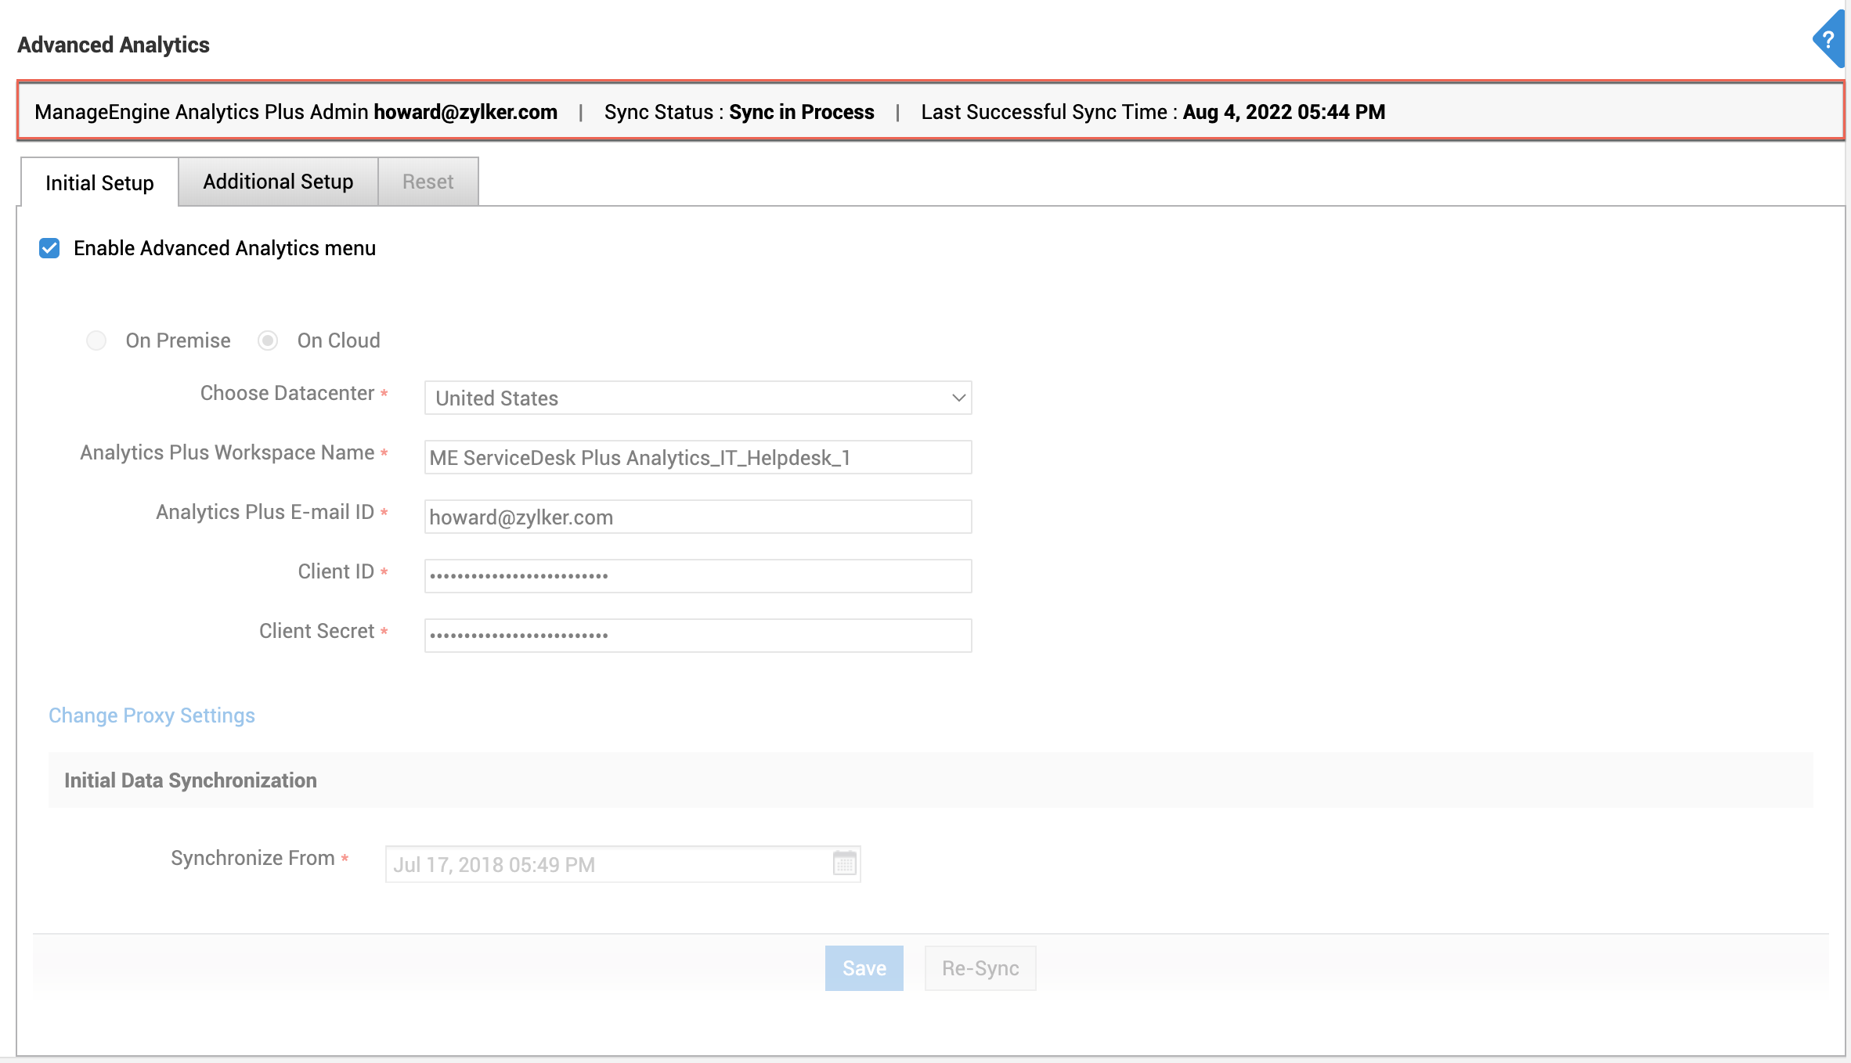Click into the Client ID field
Screen dimensions: 1851x1063
pyautogui.click(x=697, y=576)
